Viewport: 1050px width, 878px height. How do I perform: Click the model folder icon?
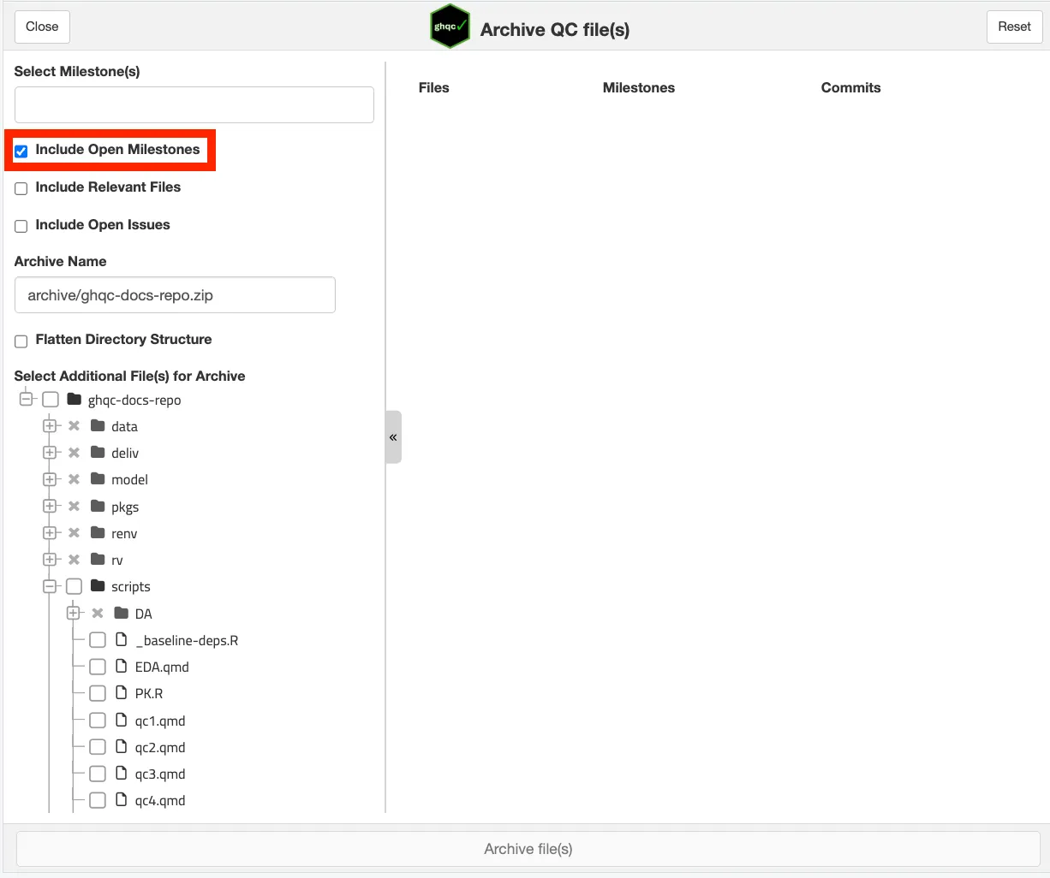click(98, 479)
